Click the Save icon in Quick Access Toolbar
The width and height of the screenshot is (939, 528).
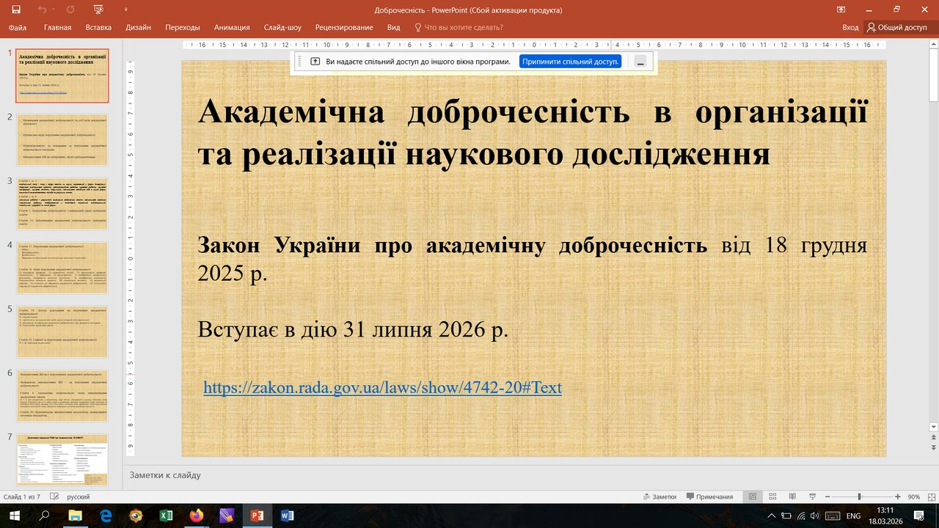(15, 10)
